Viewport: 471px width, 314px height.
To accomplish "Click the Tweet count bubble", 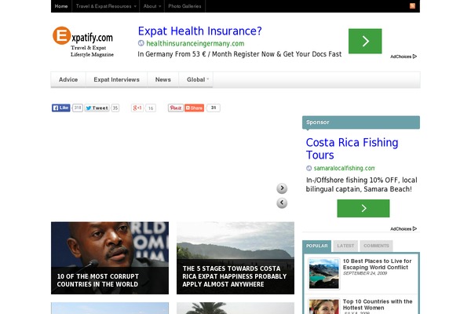I will pos(115,108).
